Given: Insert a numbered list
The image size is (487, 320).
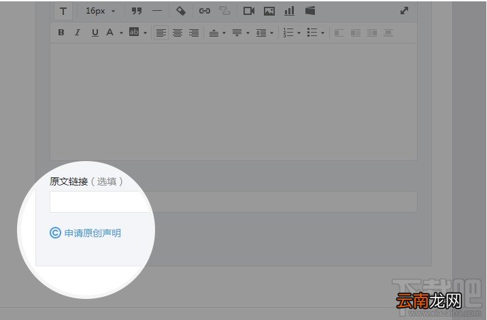Looking at the screenshot, I should [x=288, y=33].
